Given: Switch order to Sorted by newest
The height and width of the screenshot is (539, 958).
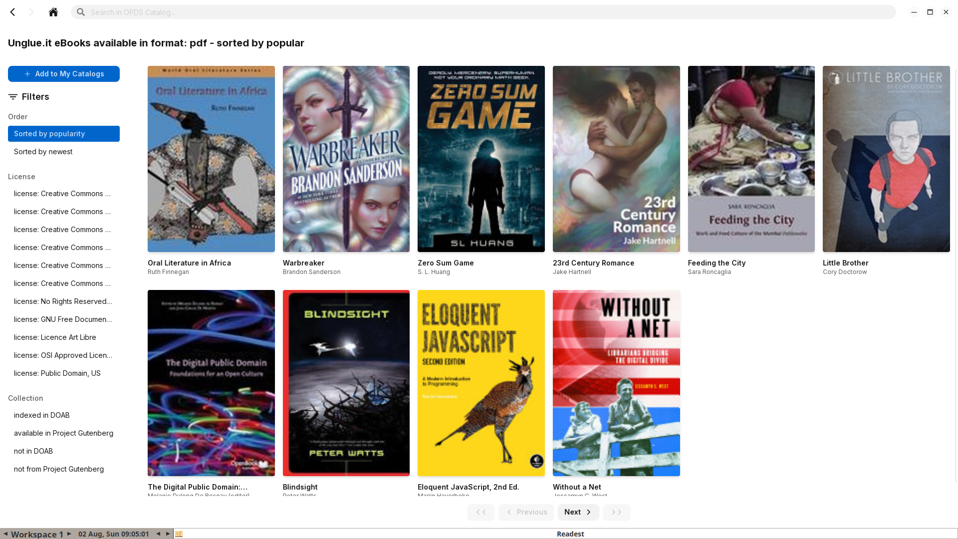Looking at the screenshot, I should pos(64,152).
